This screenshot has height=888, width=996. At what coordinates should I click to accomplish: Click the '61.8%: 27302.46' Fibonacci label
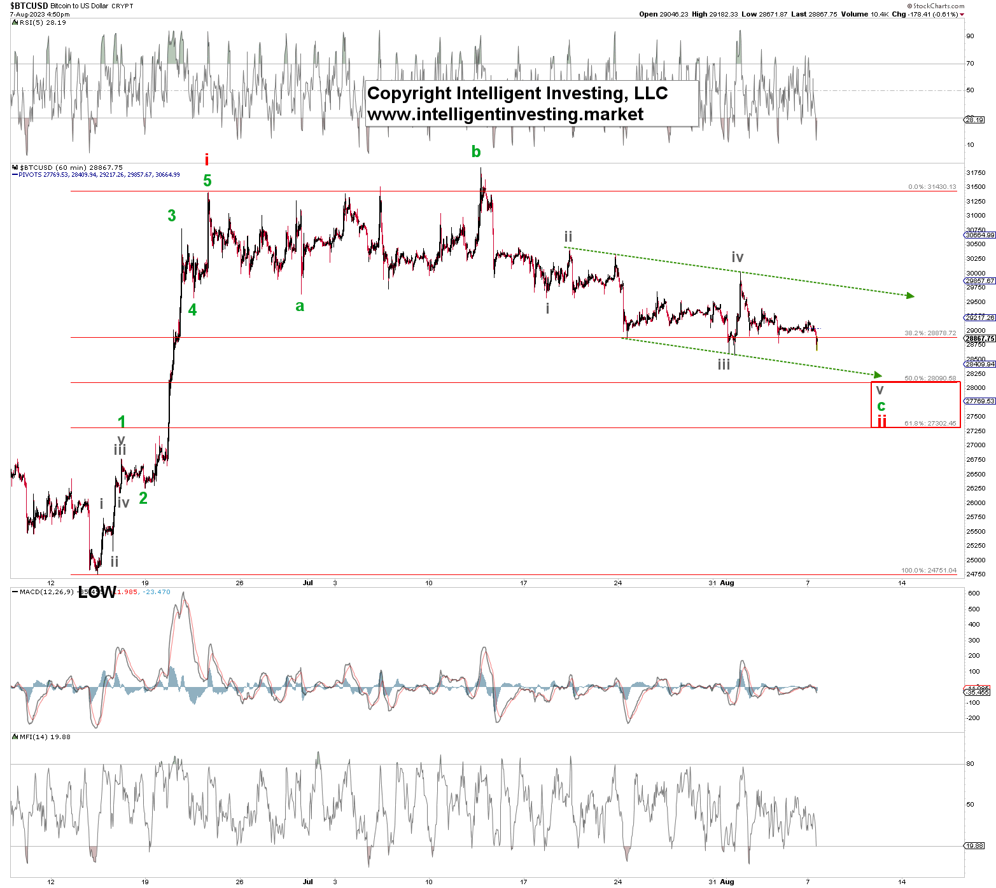(930, 424)
